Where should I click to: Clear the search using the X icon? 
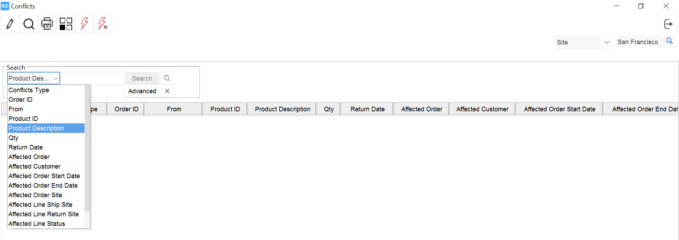coord(167,91)
